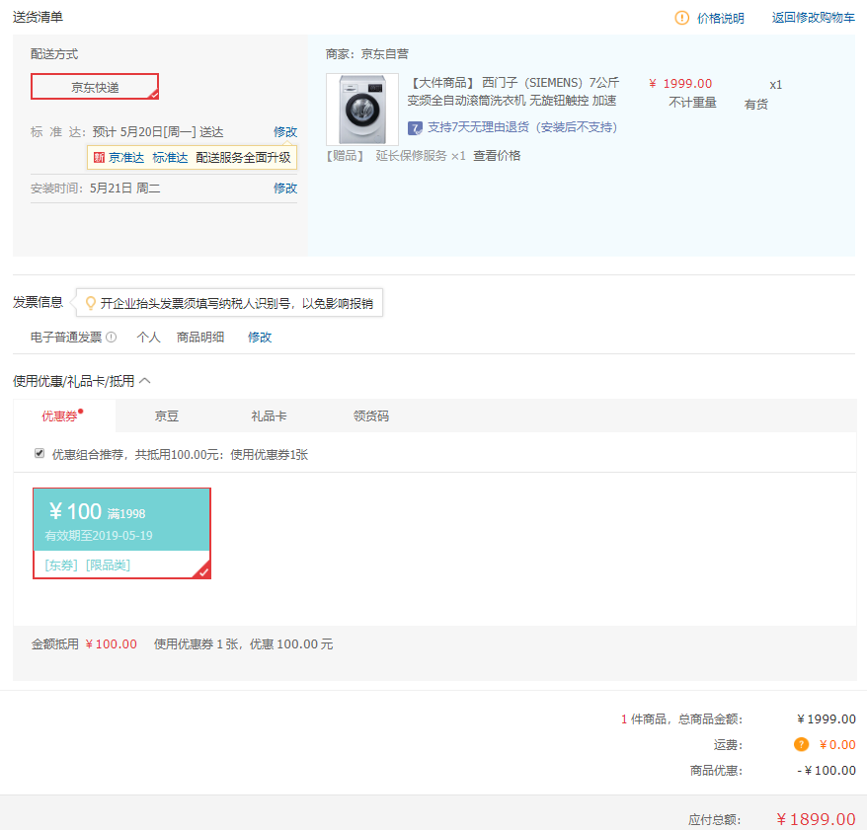This screenshot has width=867, height=830.
Task: Open the 支持7天无理由退货 policy link
Action: [522, 127]
